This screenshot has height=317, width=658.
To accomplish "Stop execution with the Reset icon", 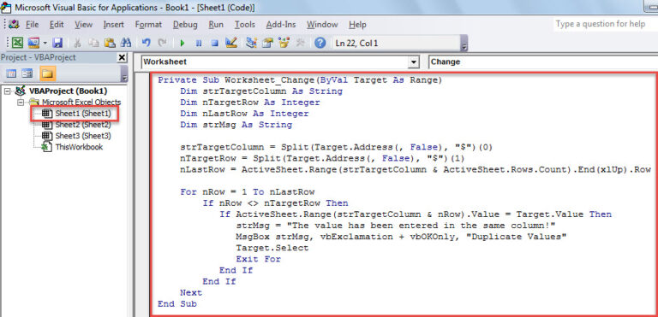I will [x=214, y=43].
